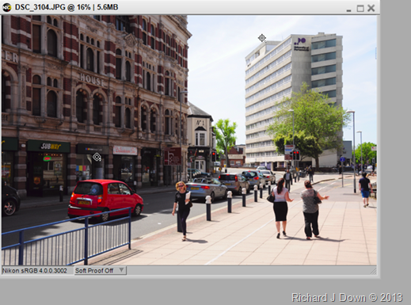The width and height of the screenshot is (411, 305).
Task: Open the Soft Proof Off dropdown
Action: [x=100, y=270]
